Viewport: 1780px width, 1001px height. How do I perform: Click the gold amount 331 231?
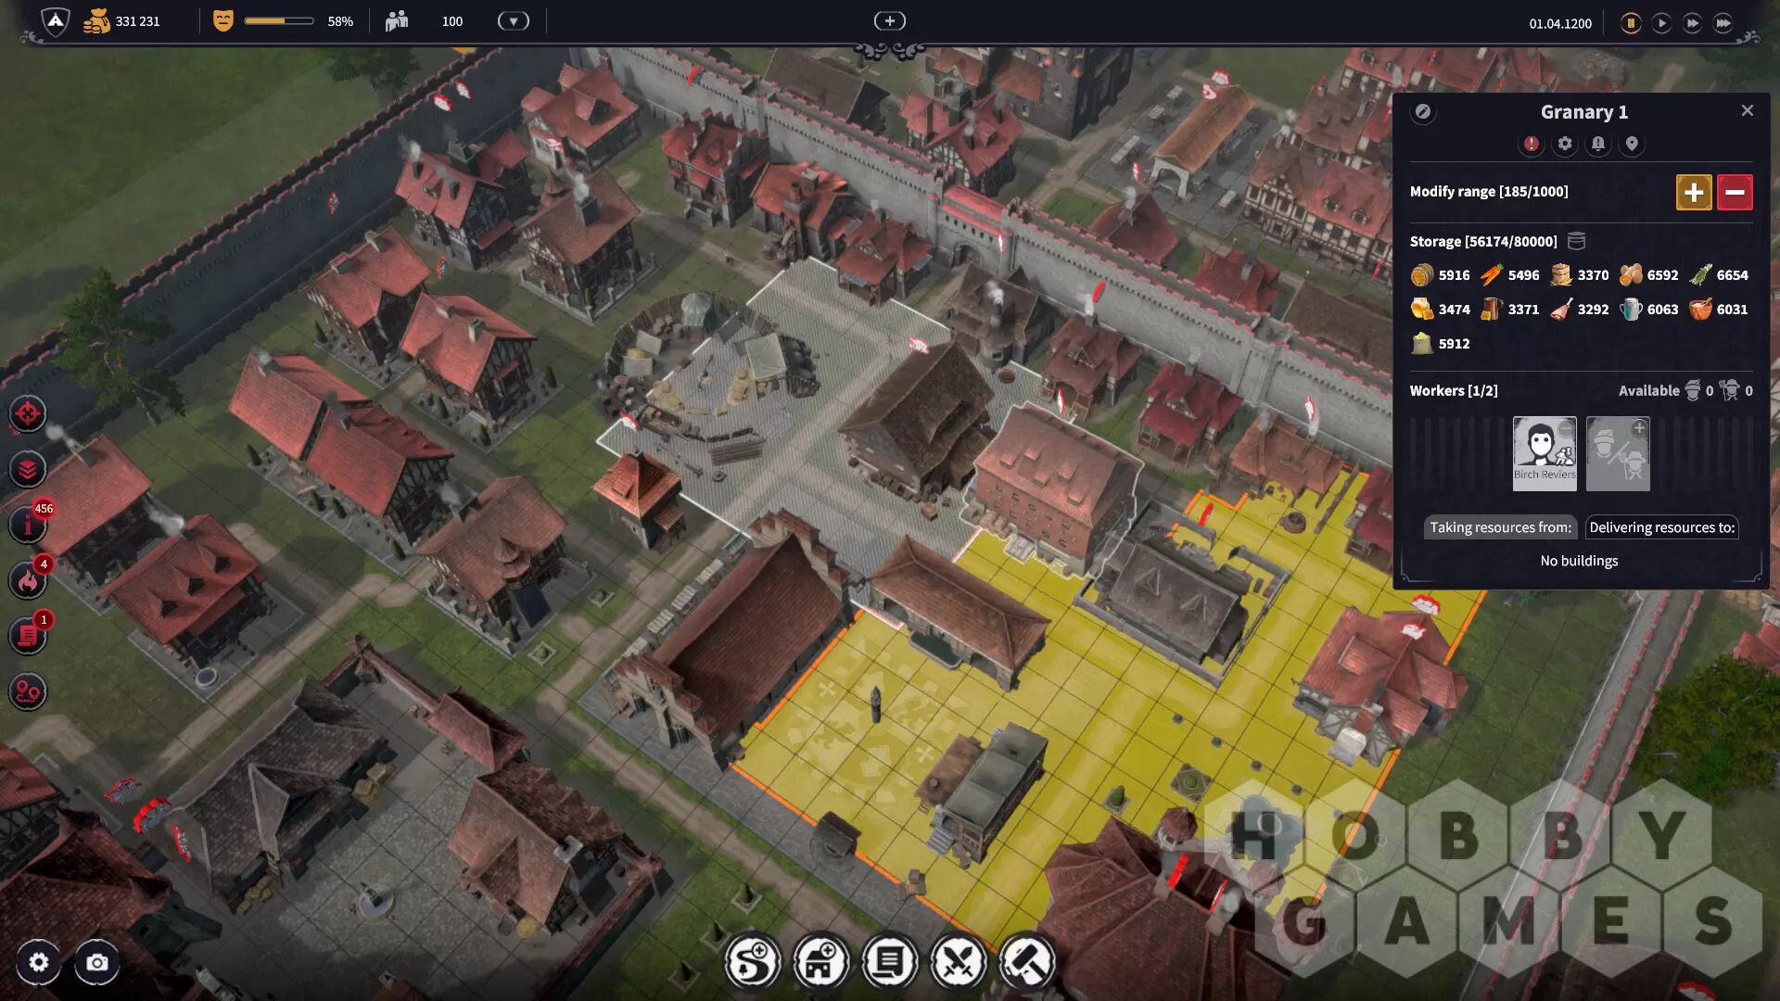138,21
